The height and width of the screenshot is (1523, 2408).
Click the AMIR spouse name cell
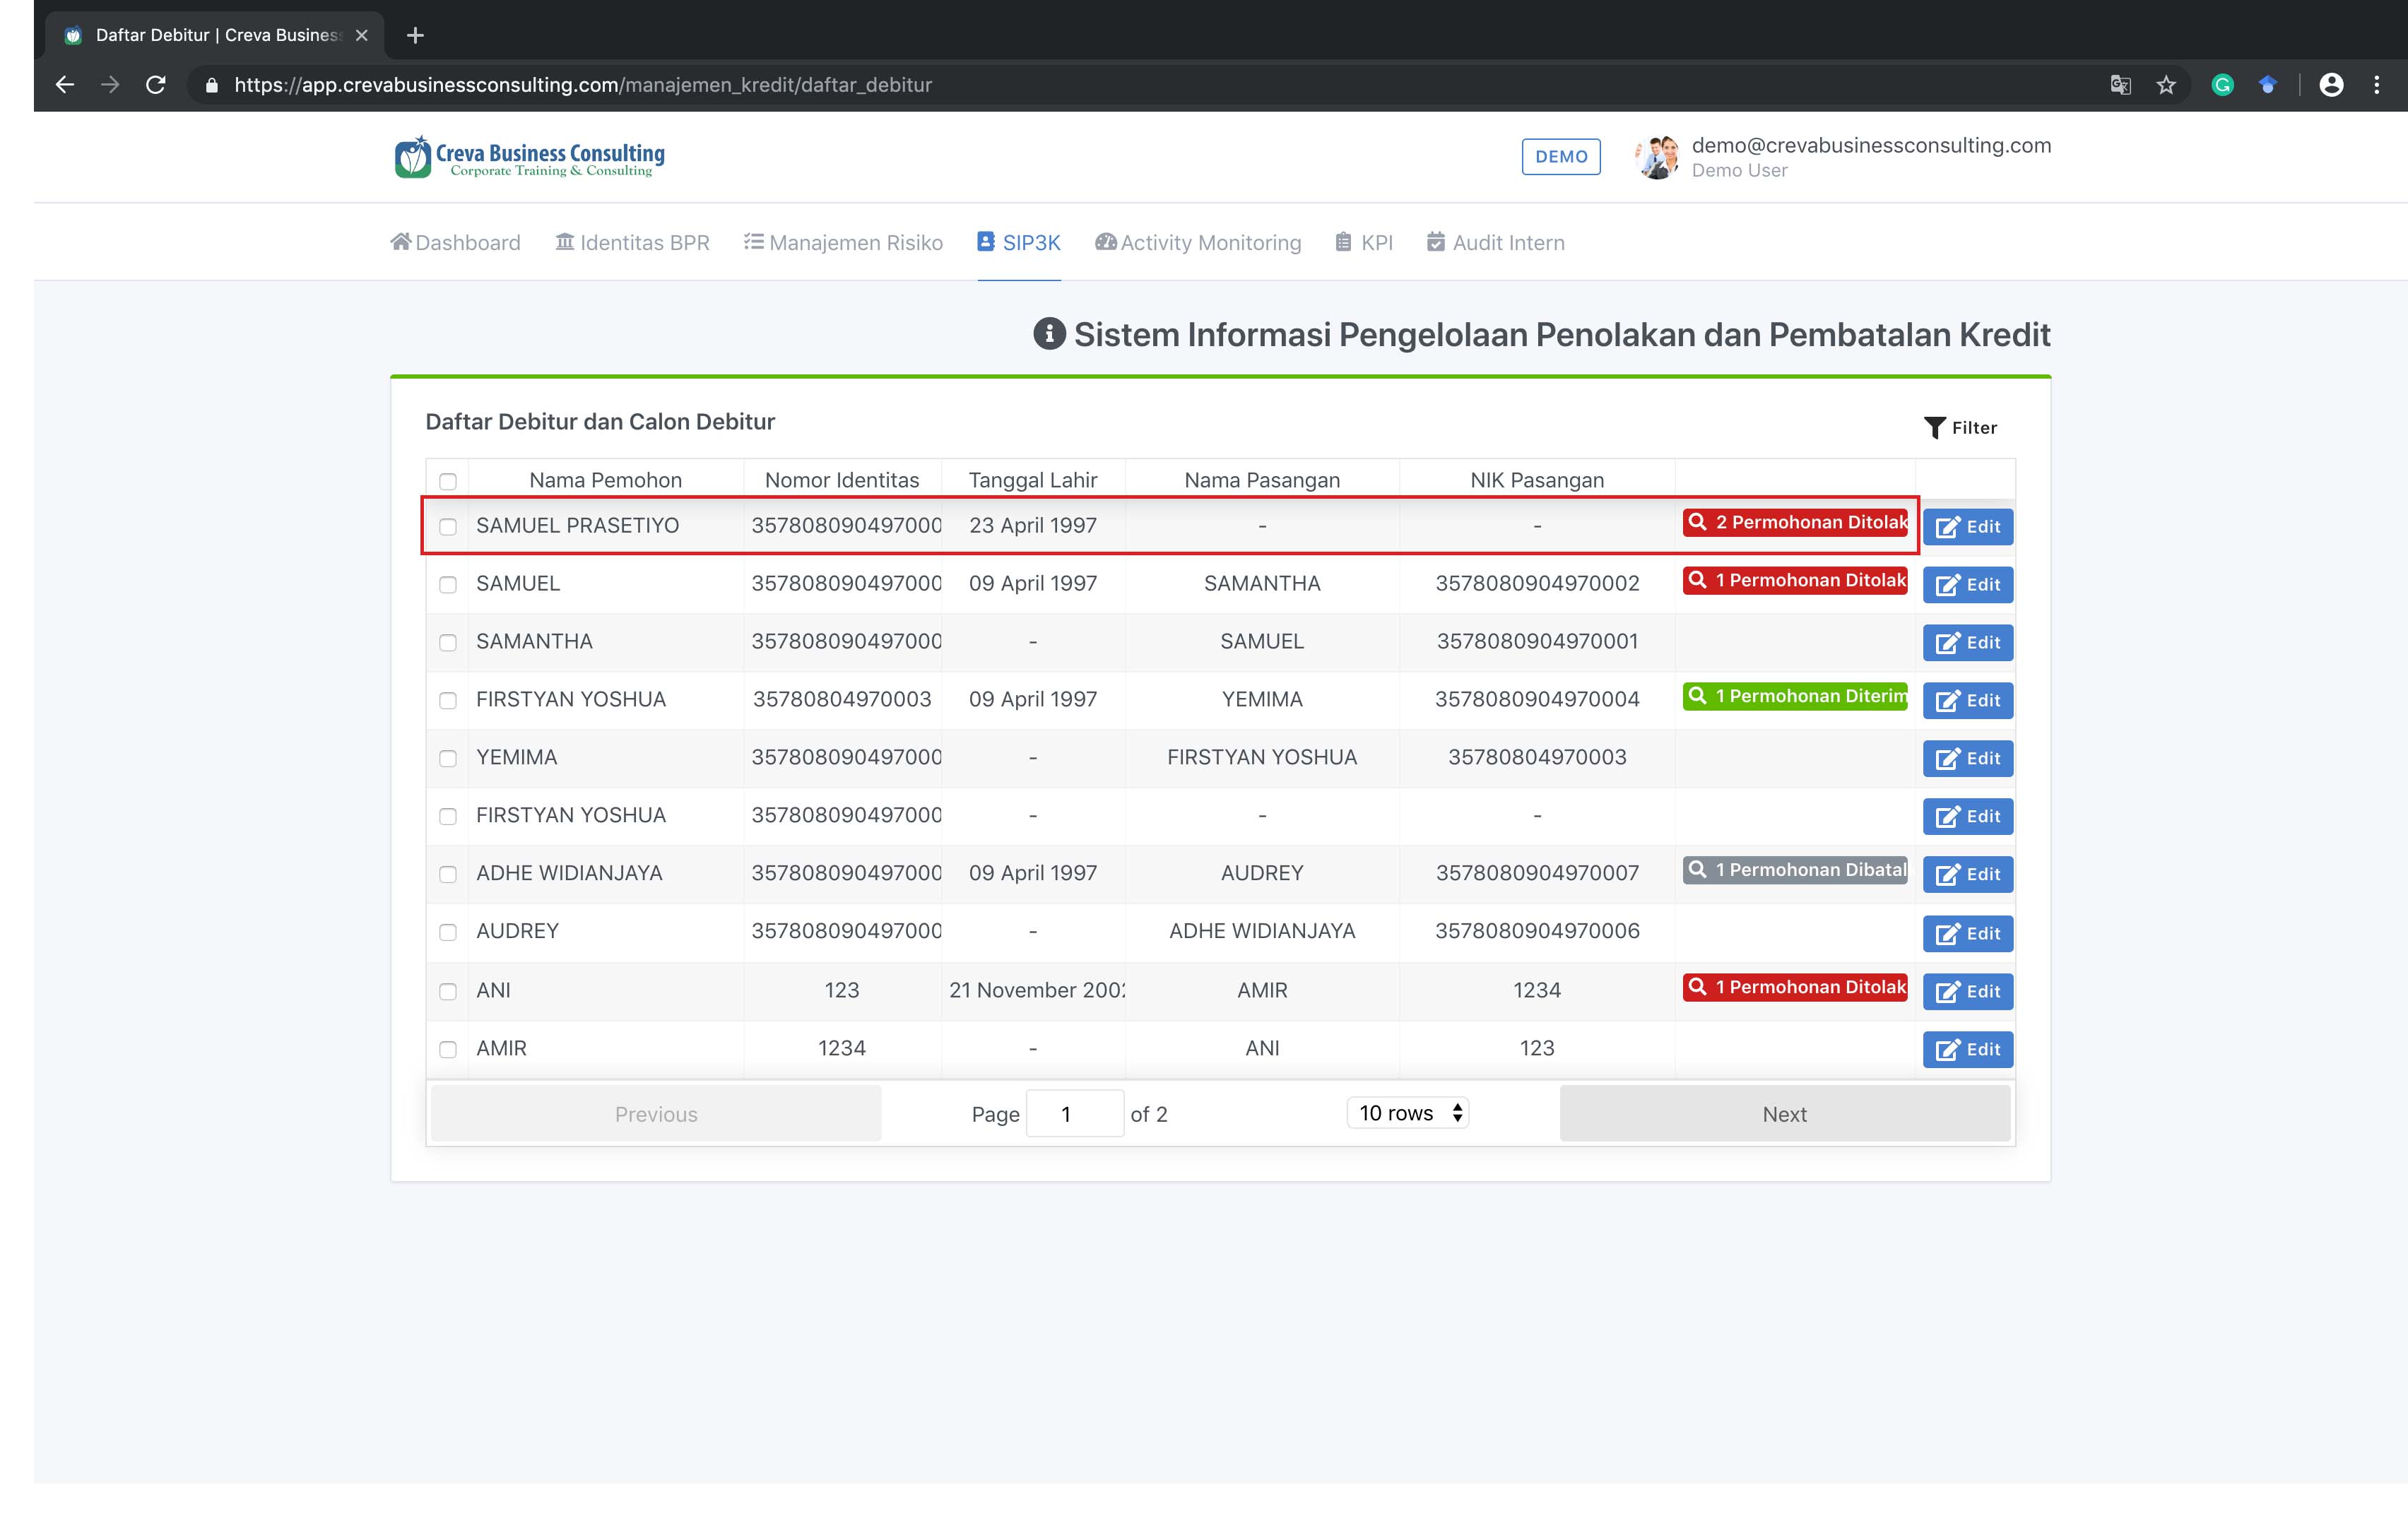1262,990
